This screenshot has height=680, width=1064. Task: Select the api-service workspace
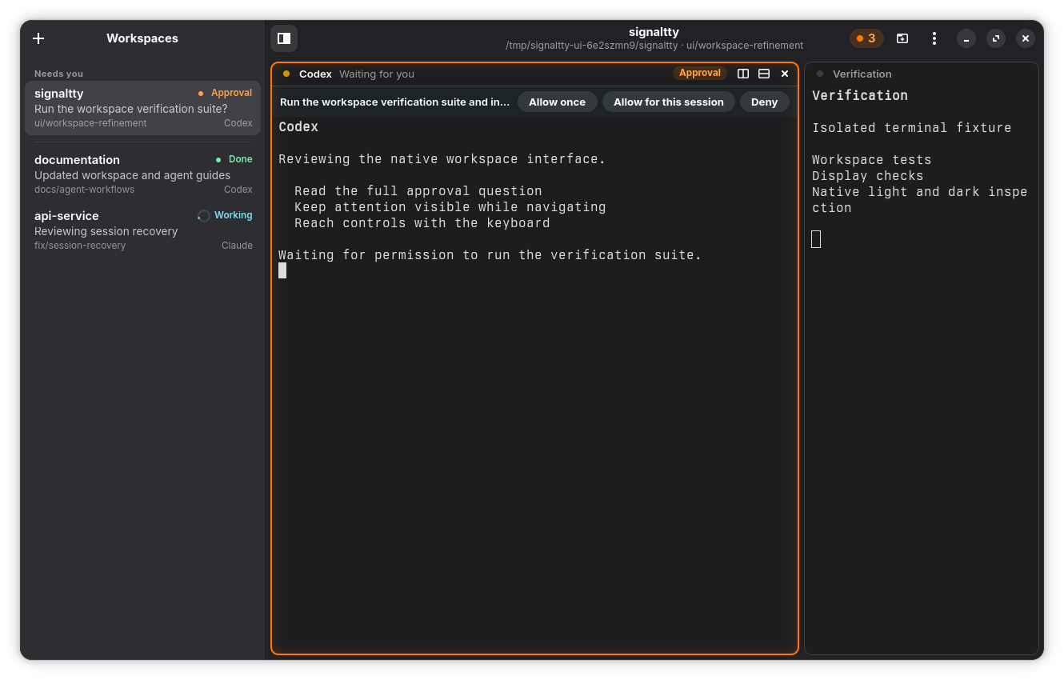tap(142, 230)
